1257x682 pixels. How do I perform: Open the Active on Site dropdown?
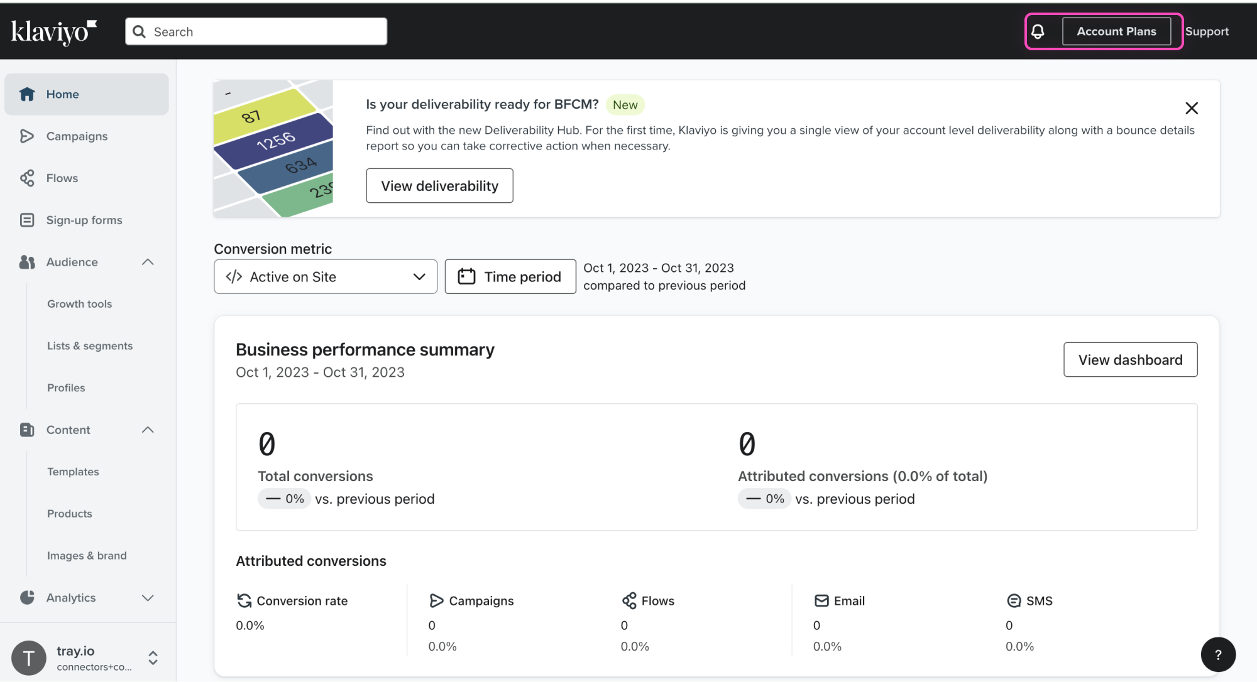(x=326, y=277)
